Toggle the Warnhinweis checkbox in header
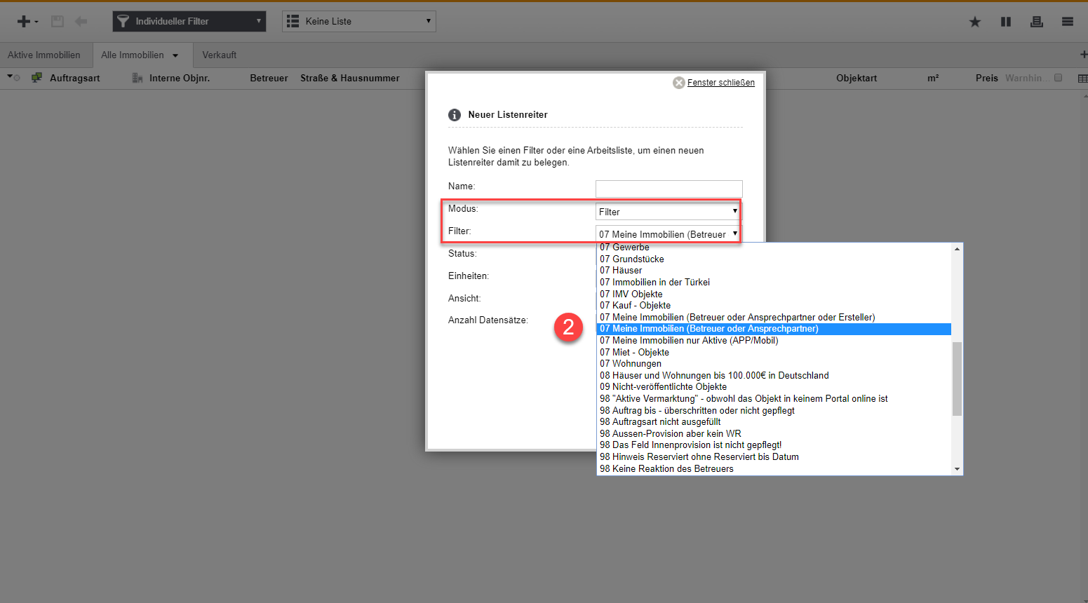 pyautogui.click(x=1059, y=78)
